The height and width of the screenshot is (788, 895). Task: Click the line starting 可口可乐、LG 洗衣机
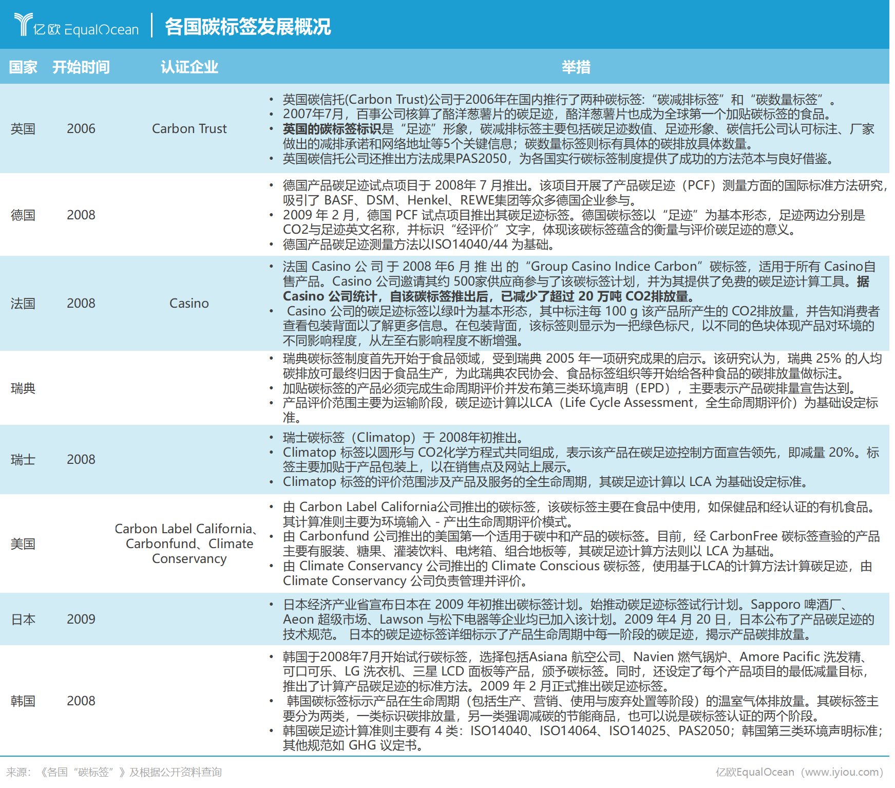(x=576, y=671)
